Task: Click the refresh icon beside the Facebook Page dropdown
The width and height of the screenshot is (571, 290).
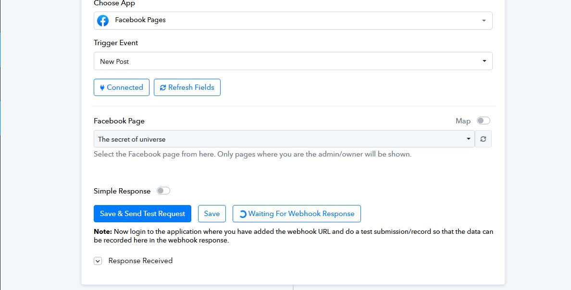Action: point(483,139)
